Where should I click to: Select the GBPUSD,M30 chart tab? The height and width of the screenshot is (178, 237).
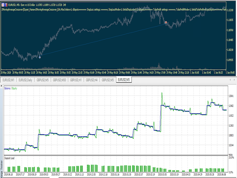59,80
